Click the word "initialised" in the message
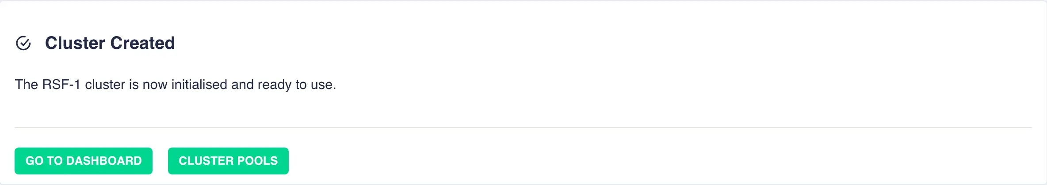1047x185 pixels. tap(199, 85)
